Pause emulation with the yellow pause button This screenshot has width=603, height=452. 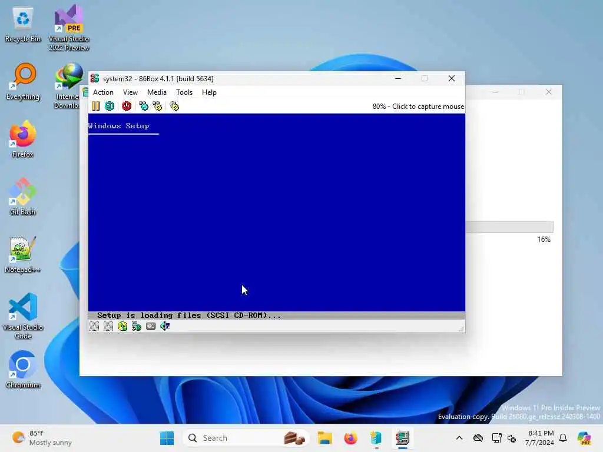96,106
